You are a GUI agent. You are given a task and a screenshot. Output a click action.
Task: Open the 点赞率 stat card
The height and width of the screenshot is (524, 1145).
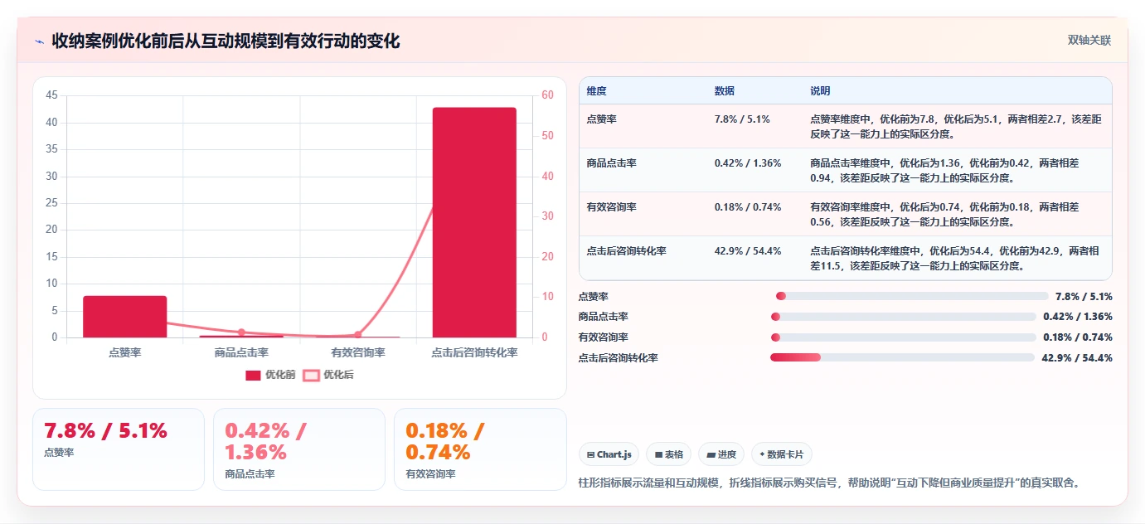[x=119, y=449]
